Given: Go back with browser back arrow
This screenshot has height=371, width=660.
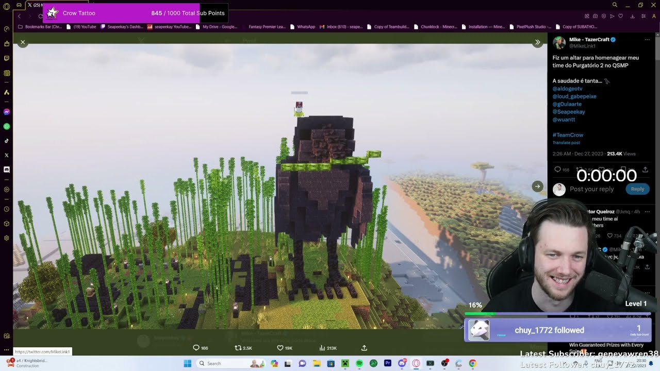Looking at the screenshot, I should point(19,16).
